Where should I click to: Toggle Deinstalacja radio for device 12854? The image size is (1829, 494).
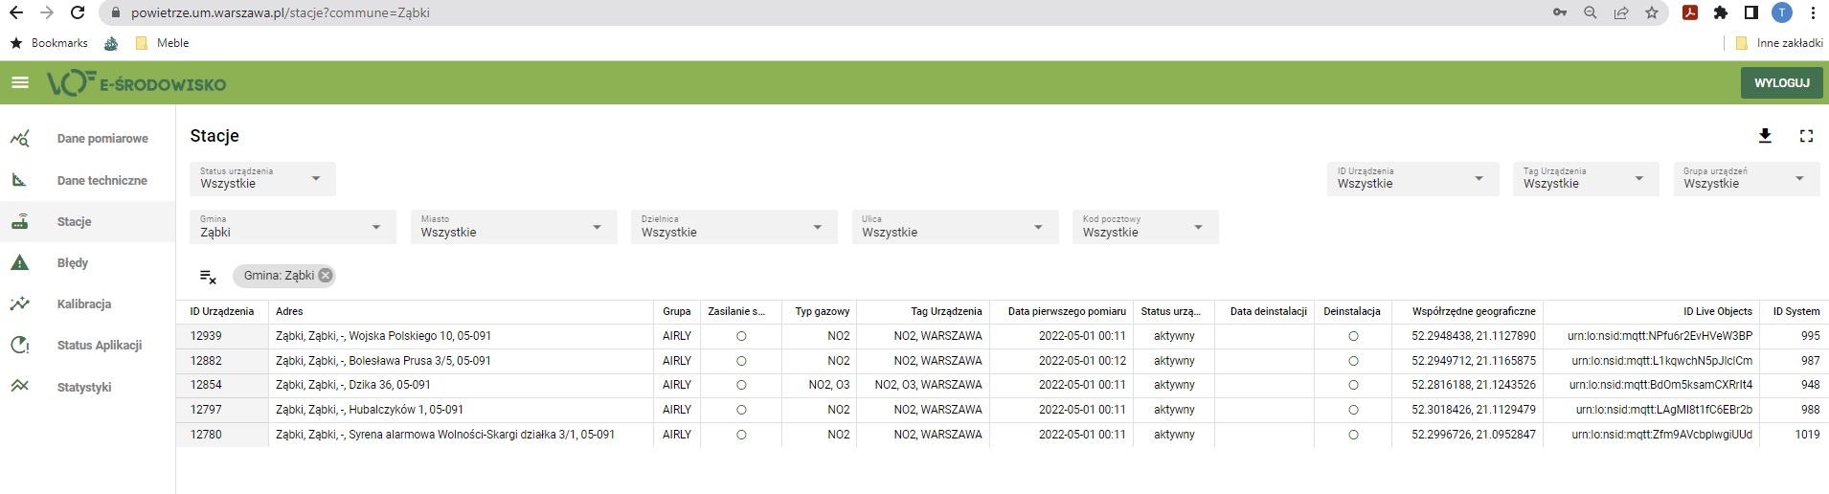tap(1352, 386)
